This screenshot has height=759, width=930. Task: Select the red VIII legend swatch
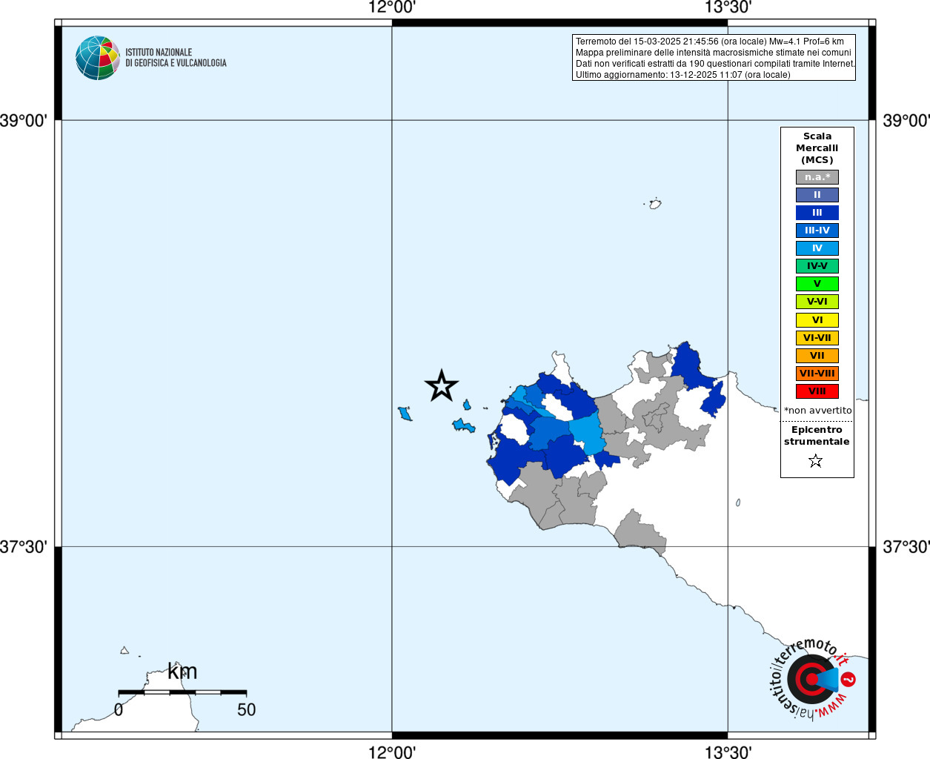817,391
